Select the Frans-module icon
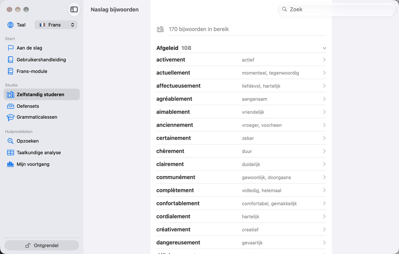 tap(11, 71)
